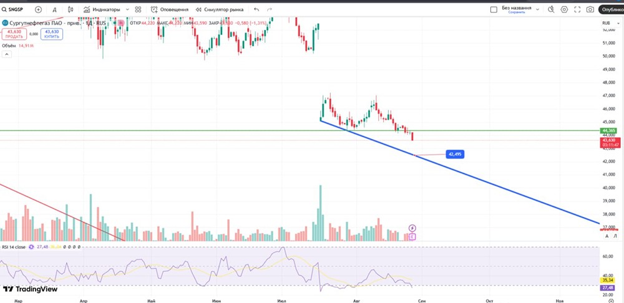
Task: Toggle the layout selection square
Action: click(x=494, y=9)
